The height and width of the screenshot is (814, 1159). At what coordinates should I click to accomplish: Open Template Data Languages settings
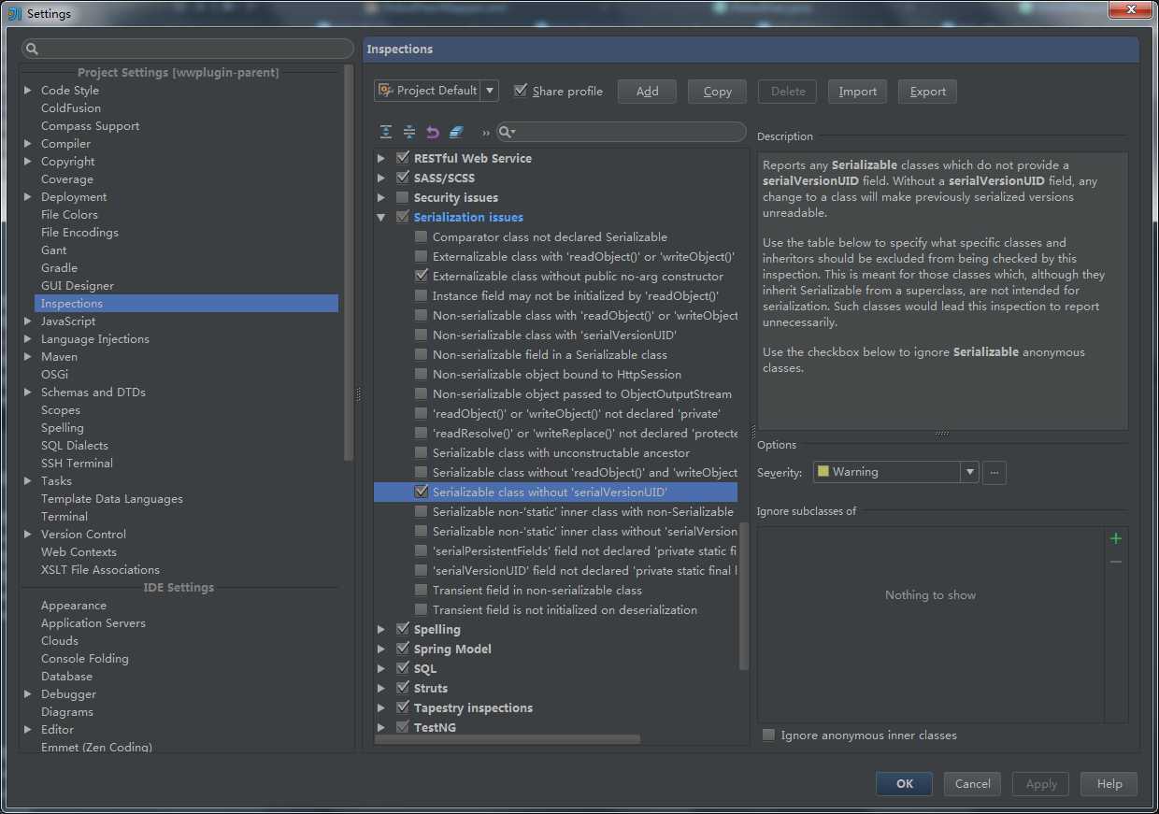pyautogui.click(x=112, y=499)
